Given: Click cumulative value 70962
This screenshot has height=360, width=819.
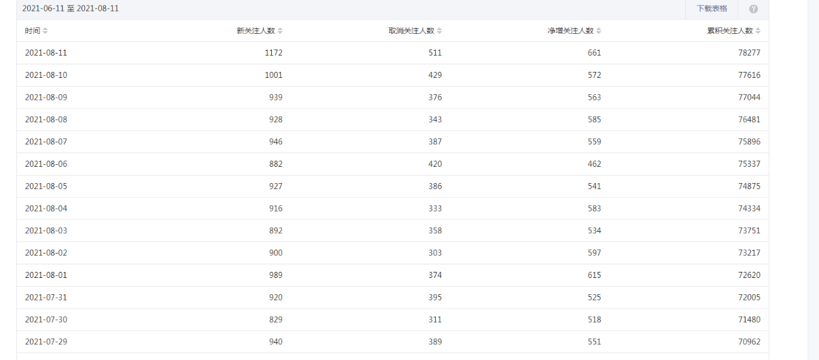Looking at the screenshot, I should pos(749,342).
